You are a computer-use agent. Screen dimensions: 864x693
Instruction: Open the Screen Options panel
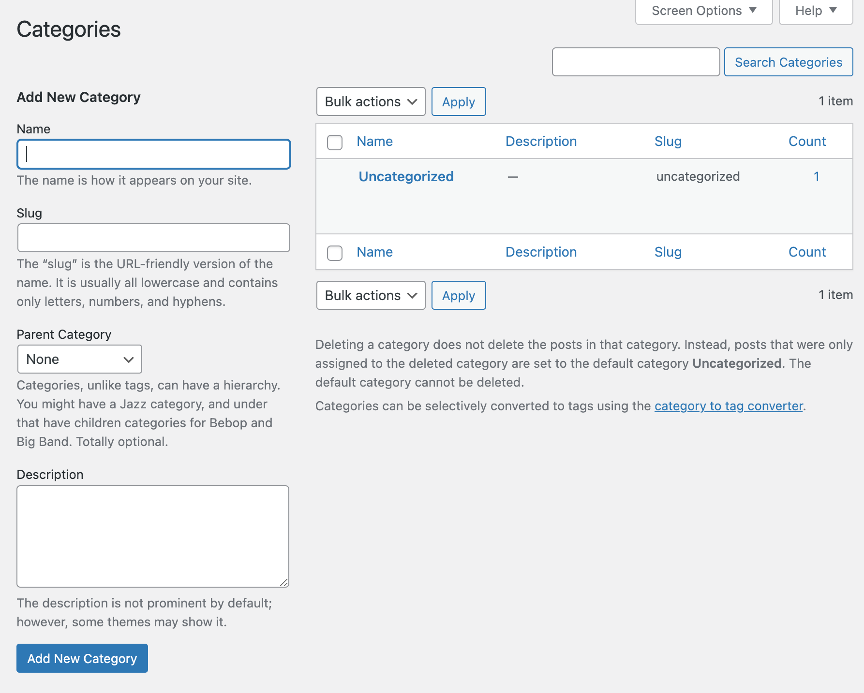704,11
